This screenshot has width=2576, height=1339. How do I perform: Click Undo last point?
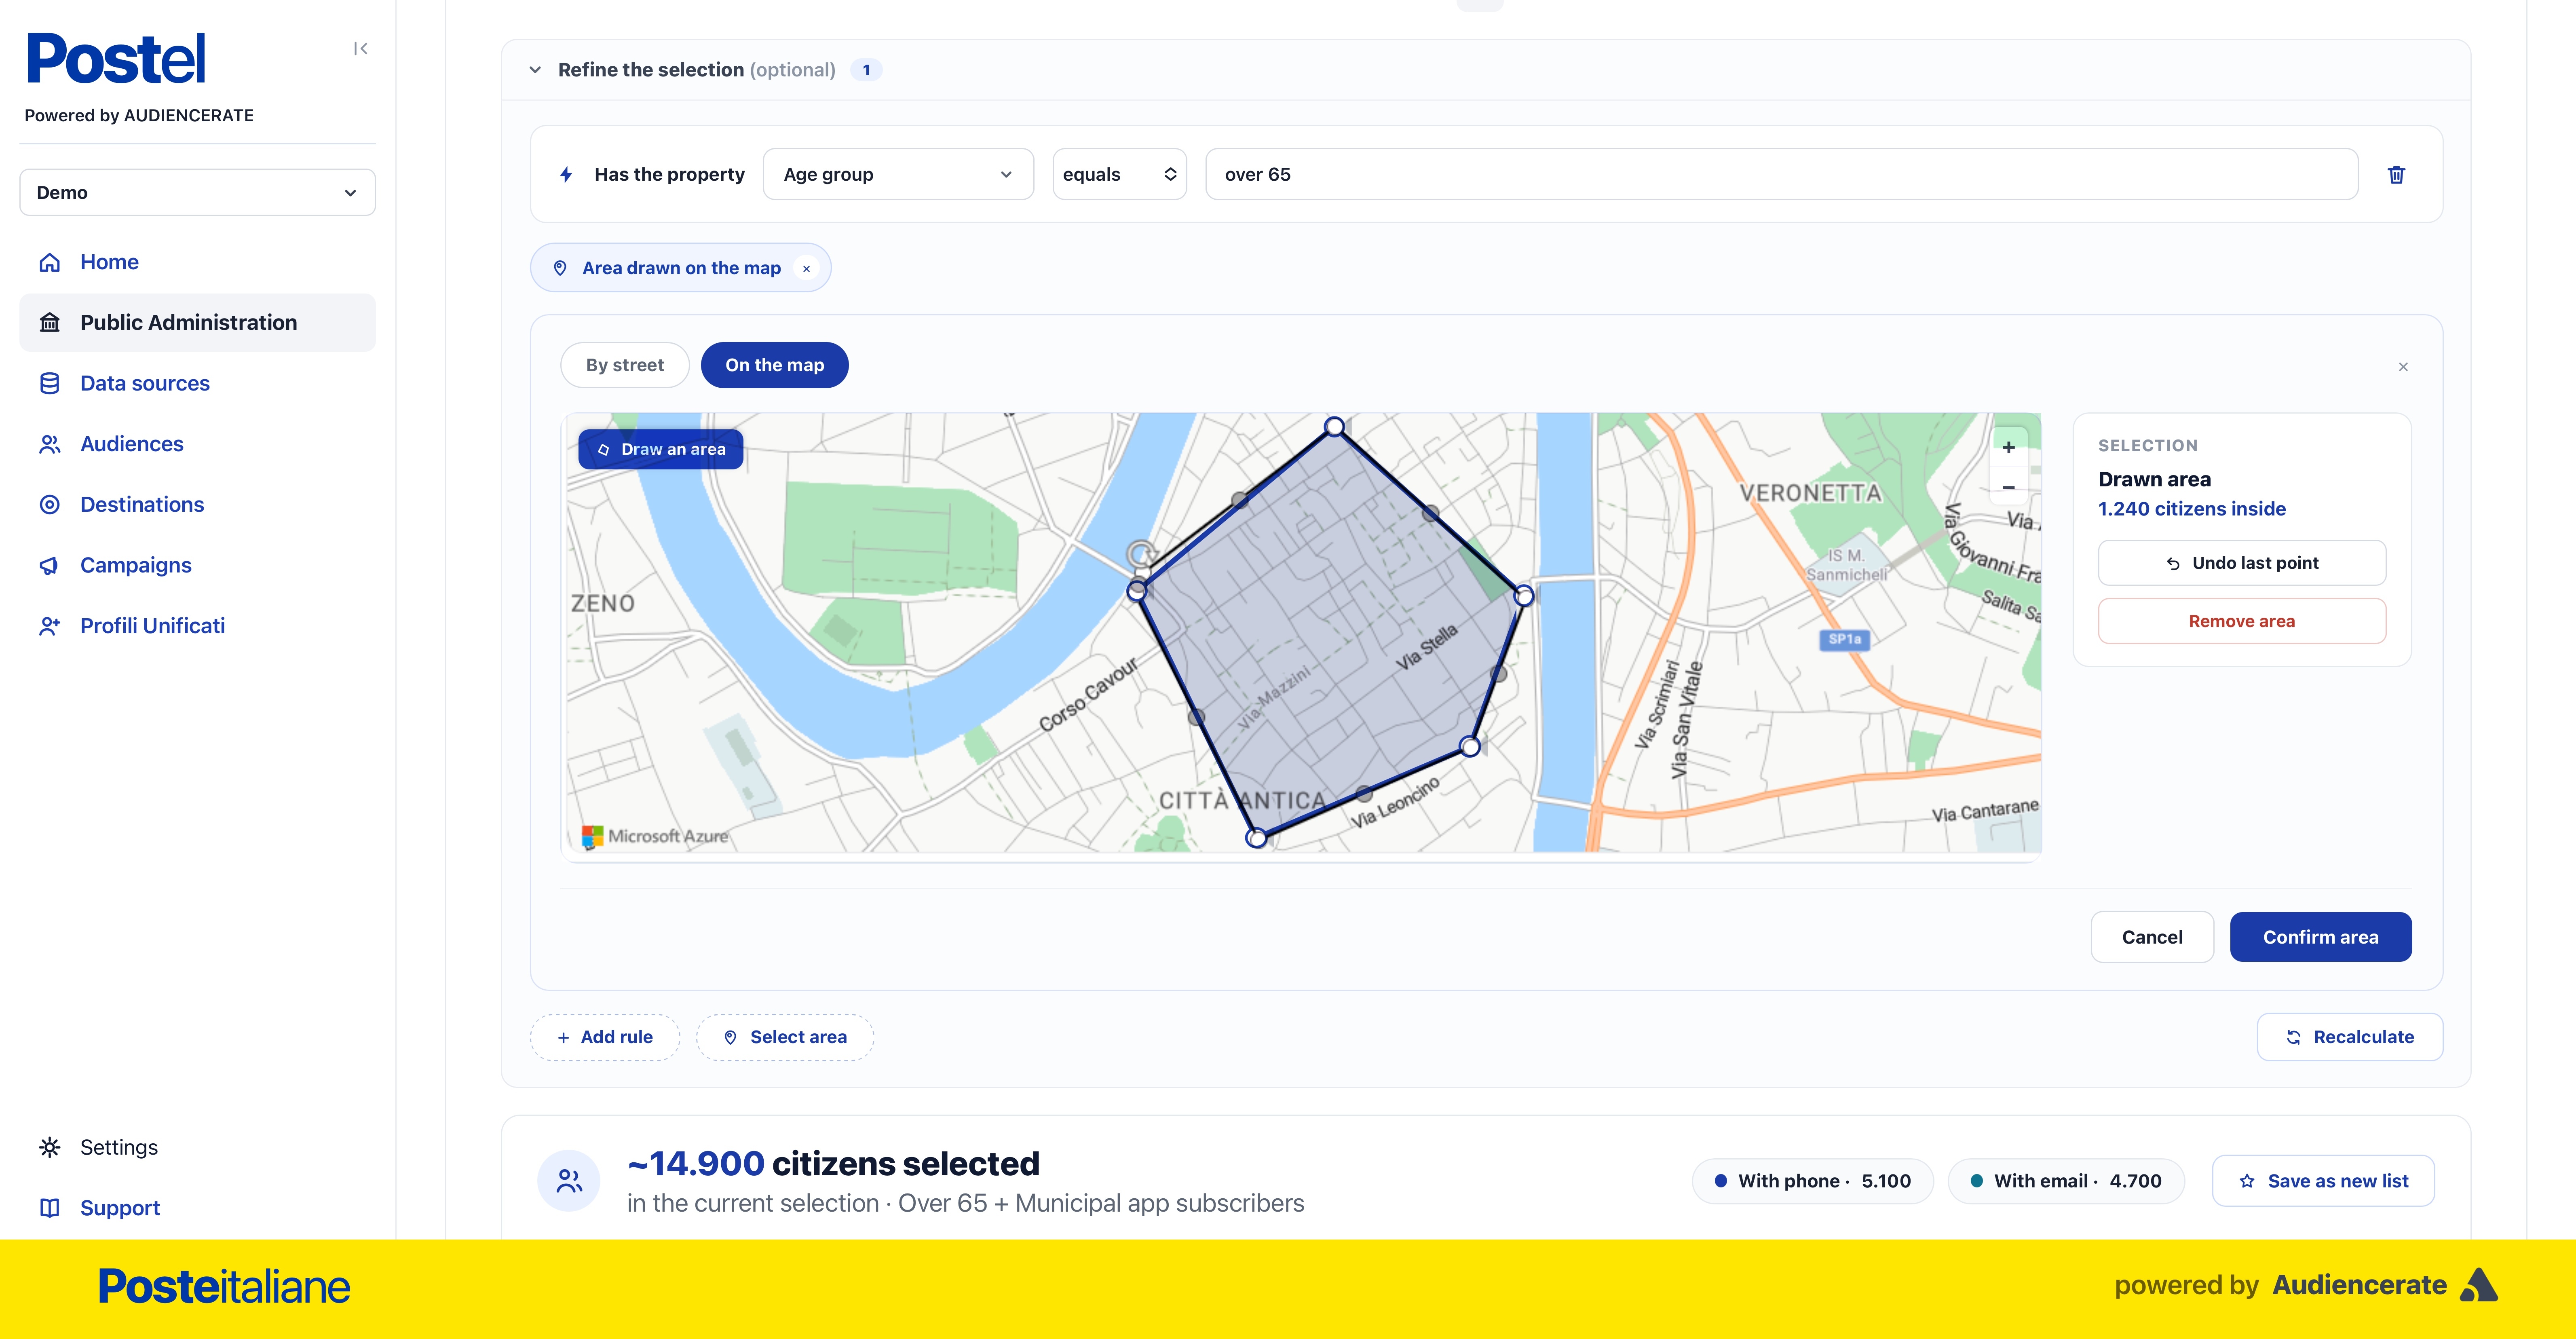pos(2242,563)
